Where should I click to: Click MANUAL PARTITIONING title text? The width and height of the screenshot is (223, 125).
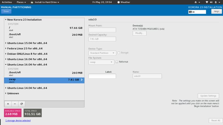pos(16,7)
